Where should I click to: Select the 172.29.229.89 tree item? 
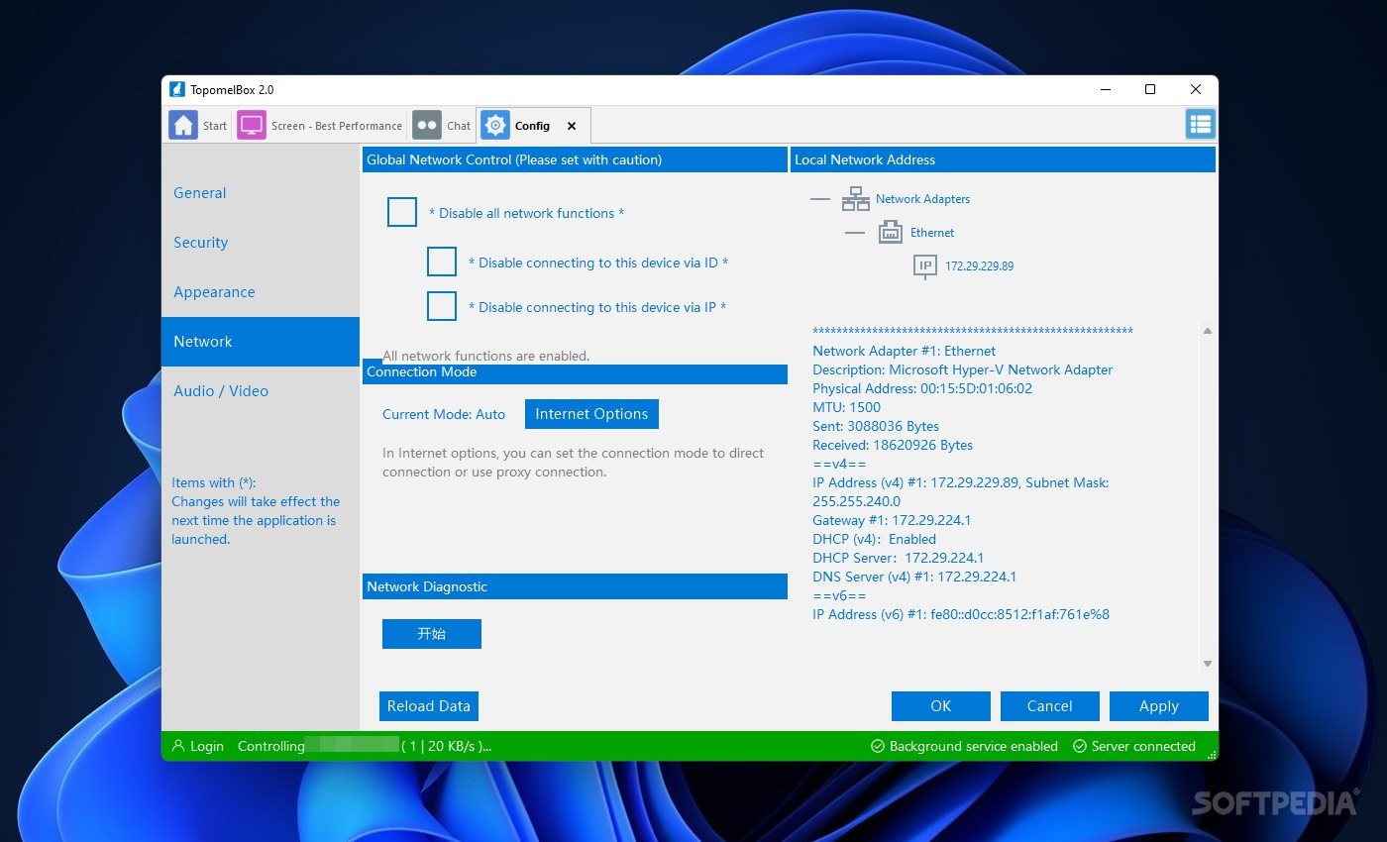[979, 266]
